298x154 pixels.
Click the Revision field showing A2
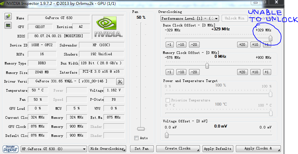(x=81, y=27)
